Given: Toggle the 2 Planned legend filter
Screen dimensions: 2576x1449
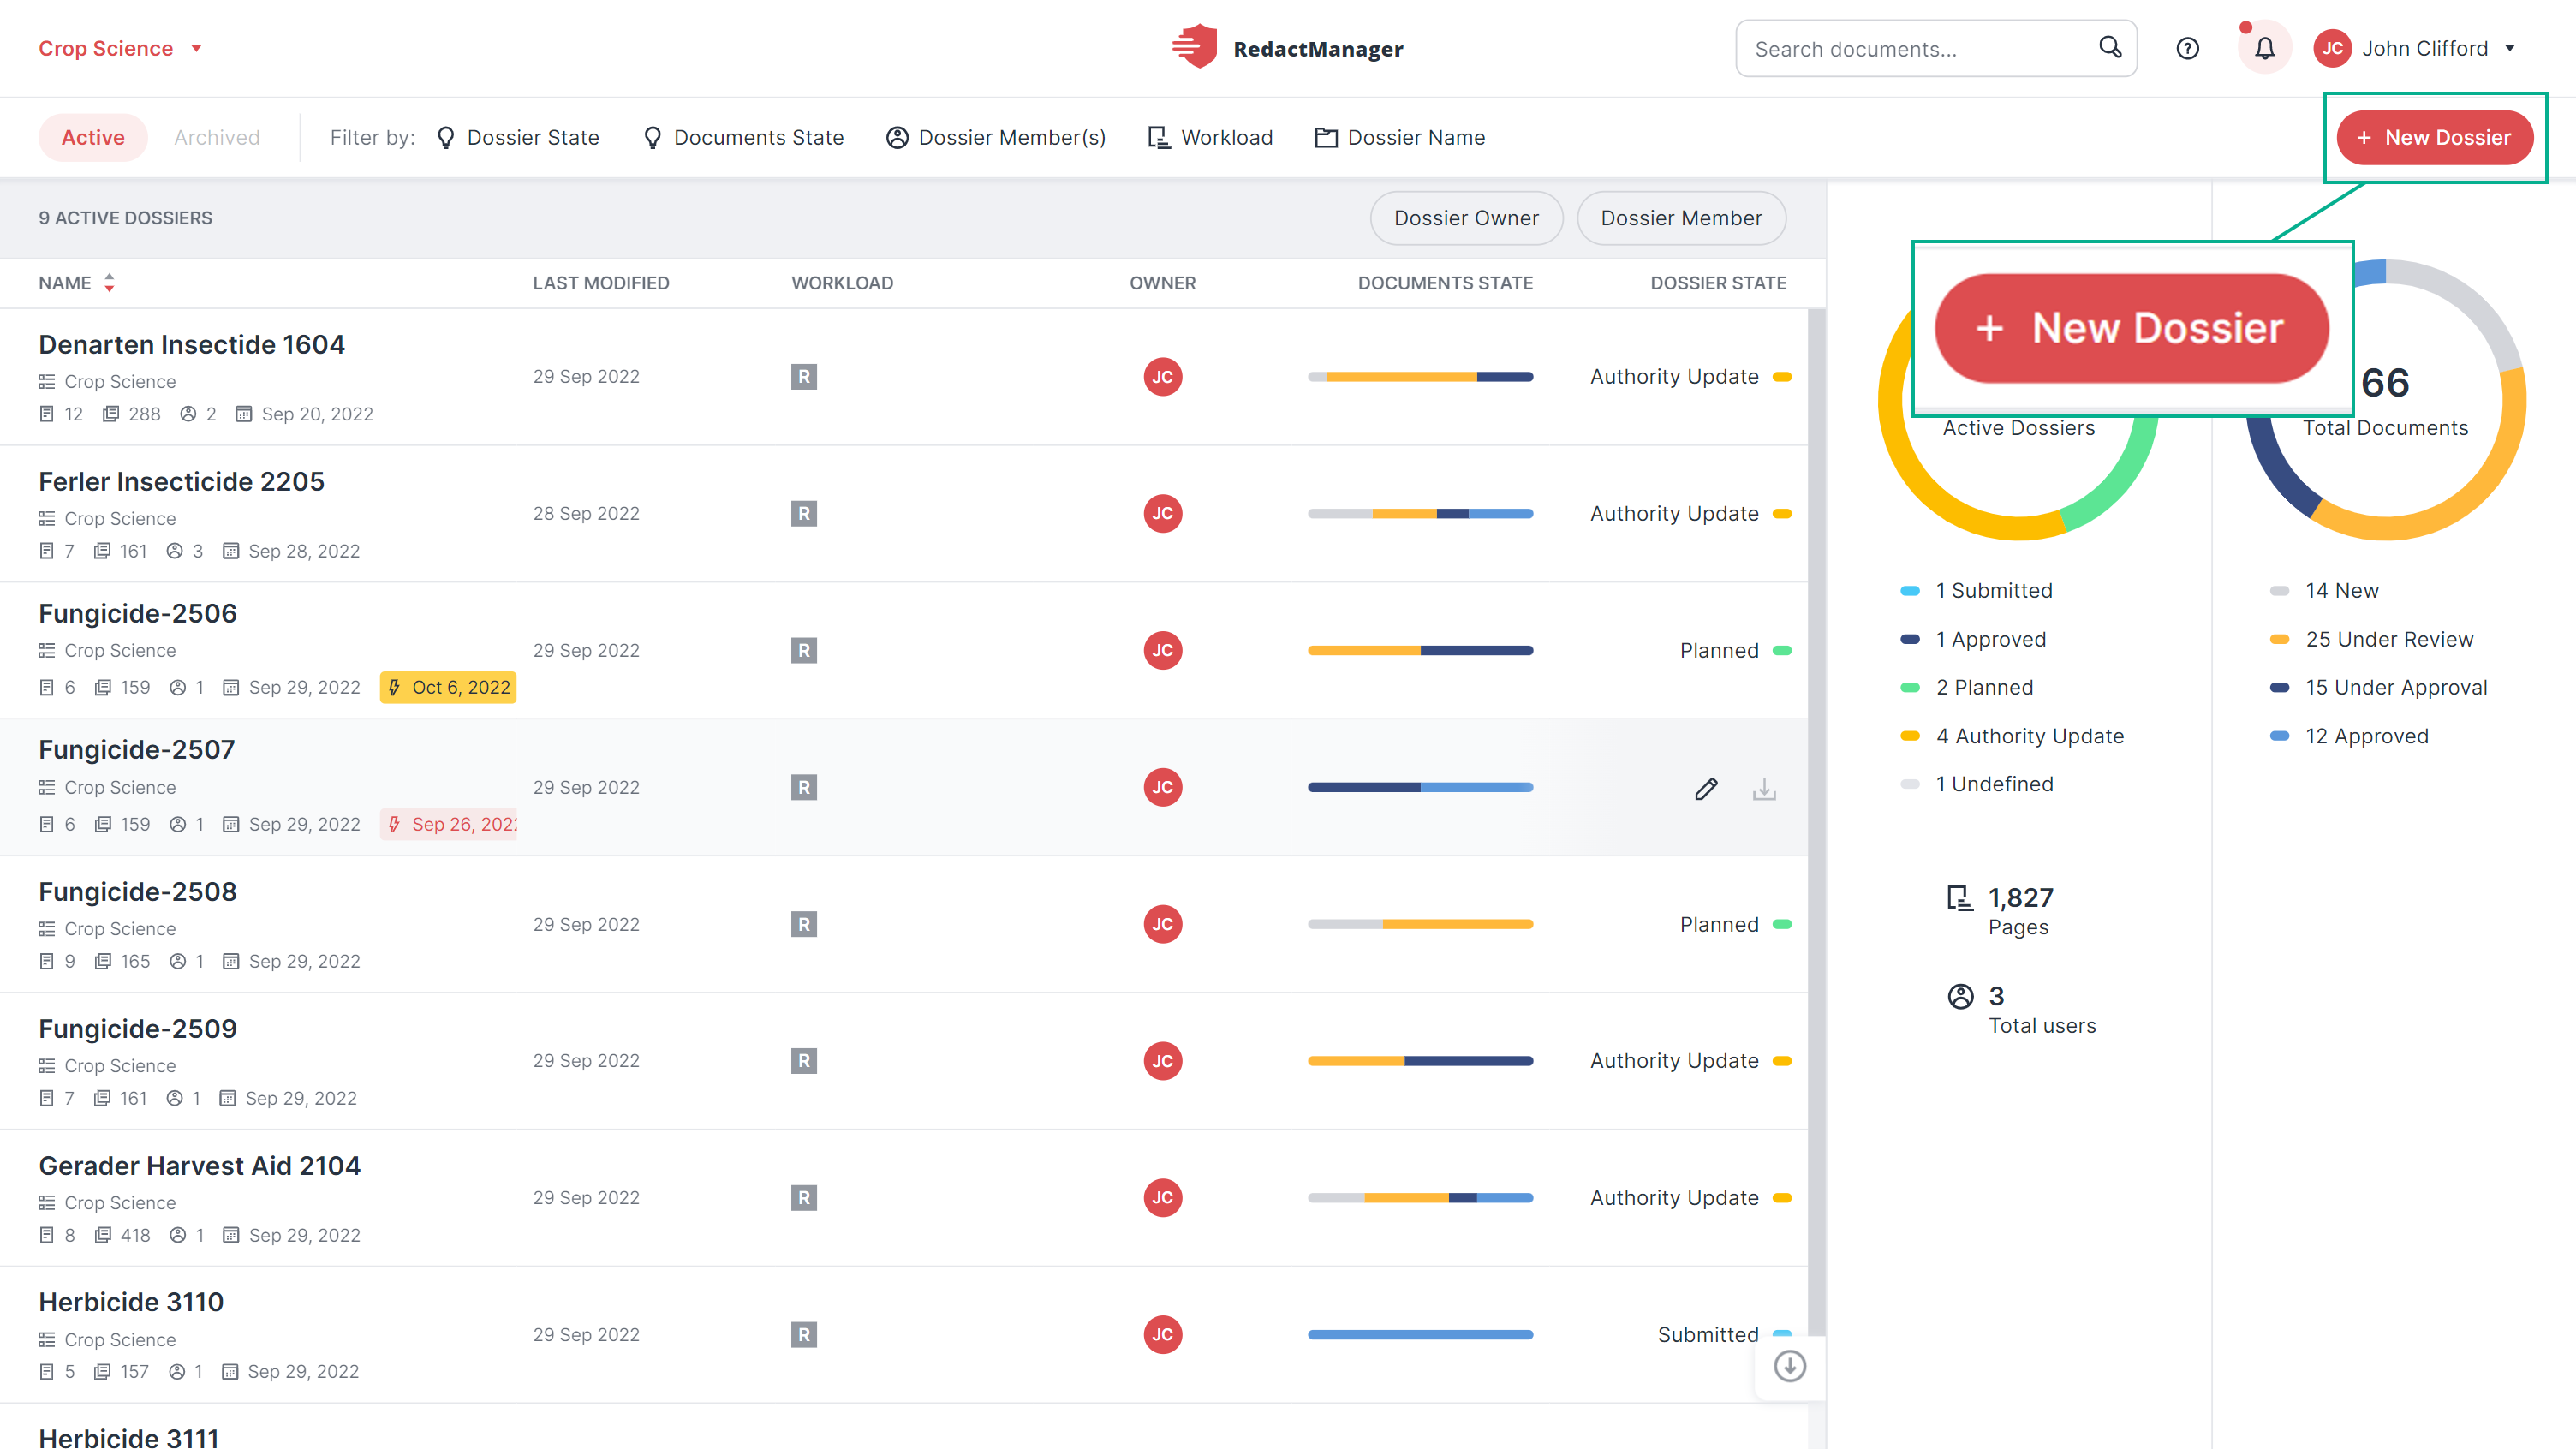Looking at the screenshot, I should (x=1967, y=688).
